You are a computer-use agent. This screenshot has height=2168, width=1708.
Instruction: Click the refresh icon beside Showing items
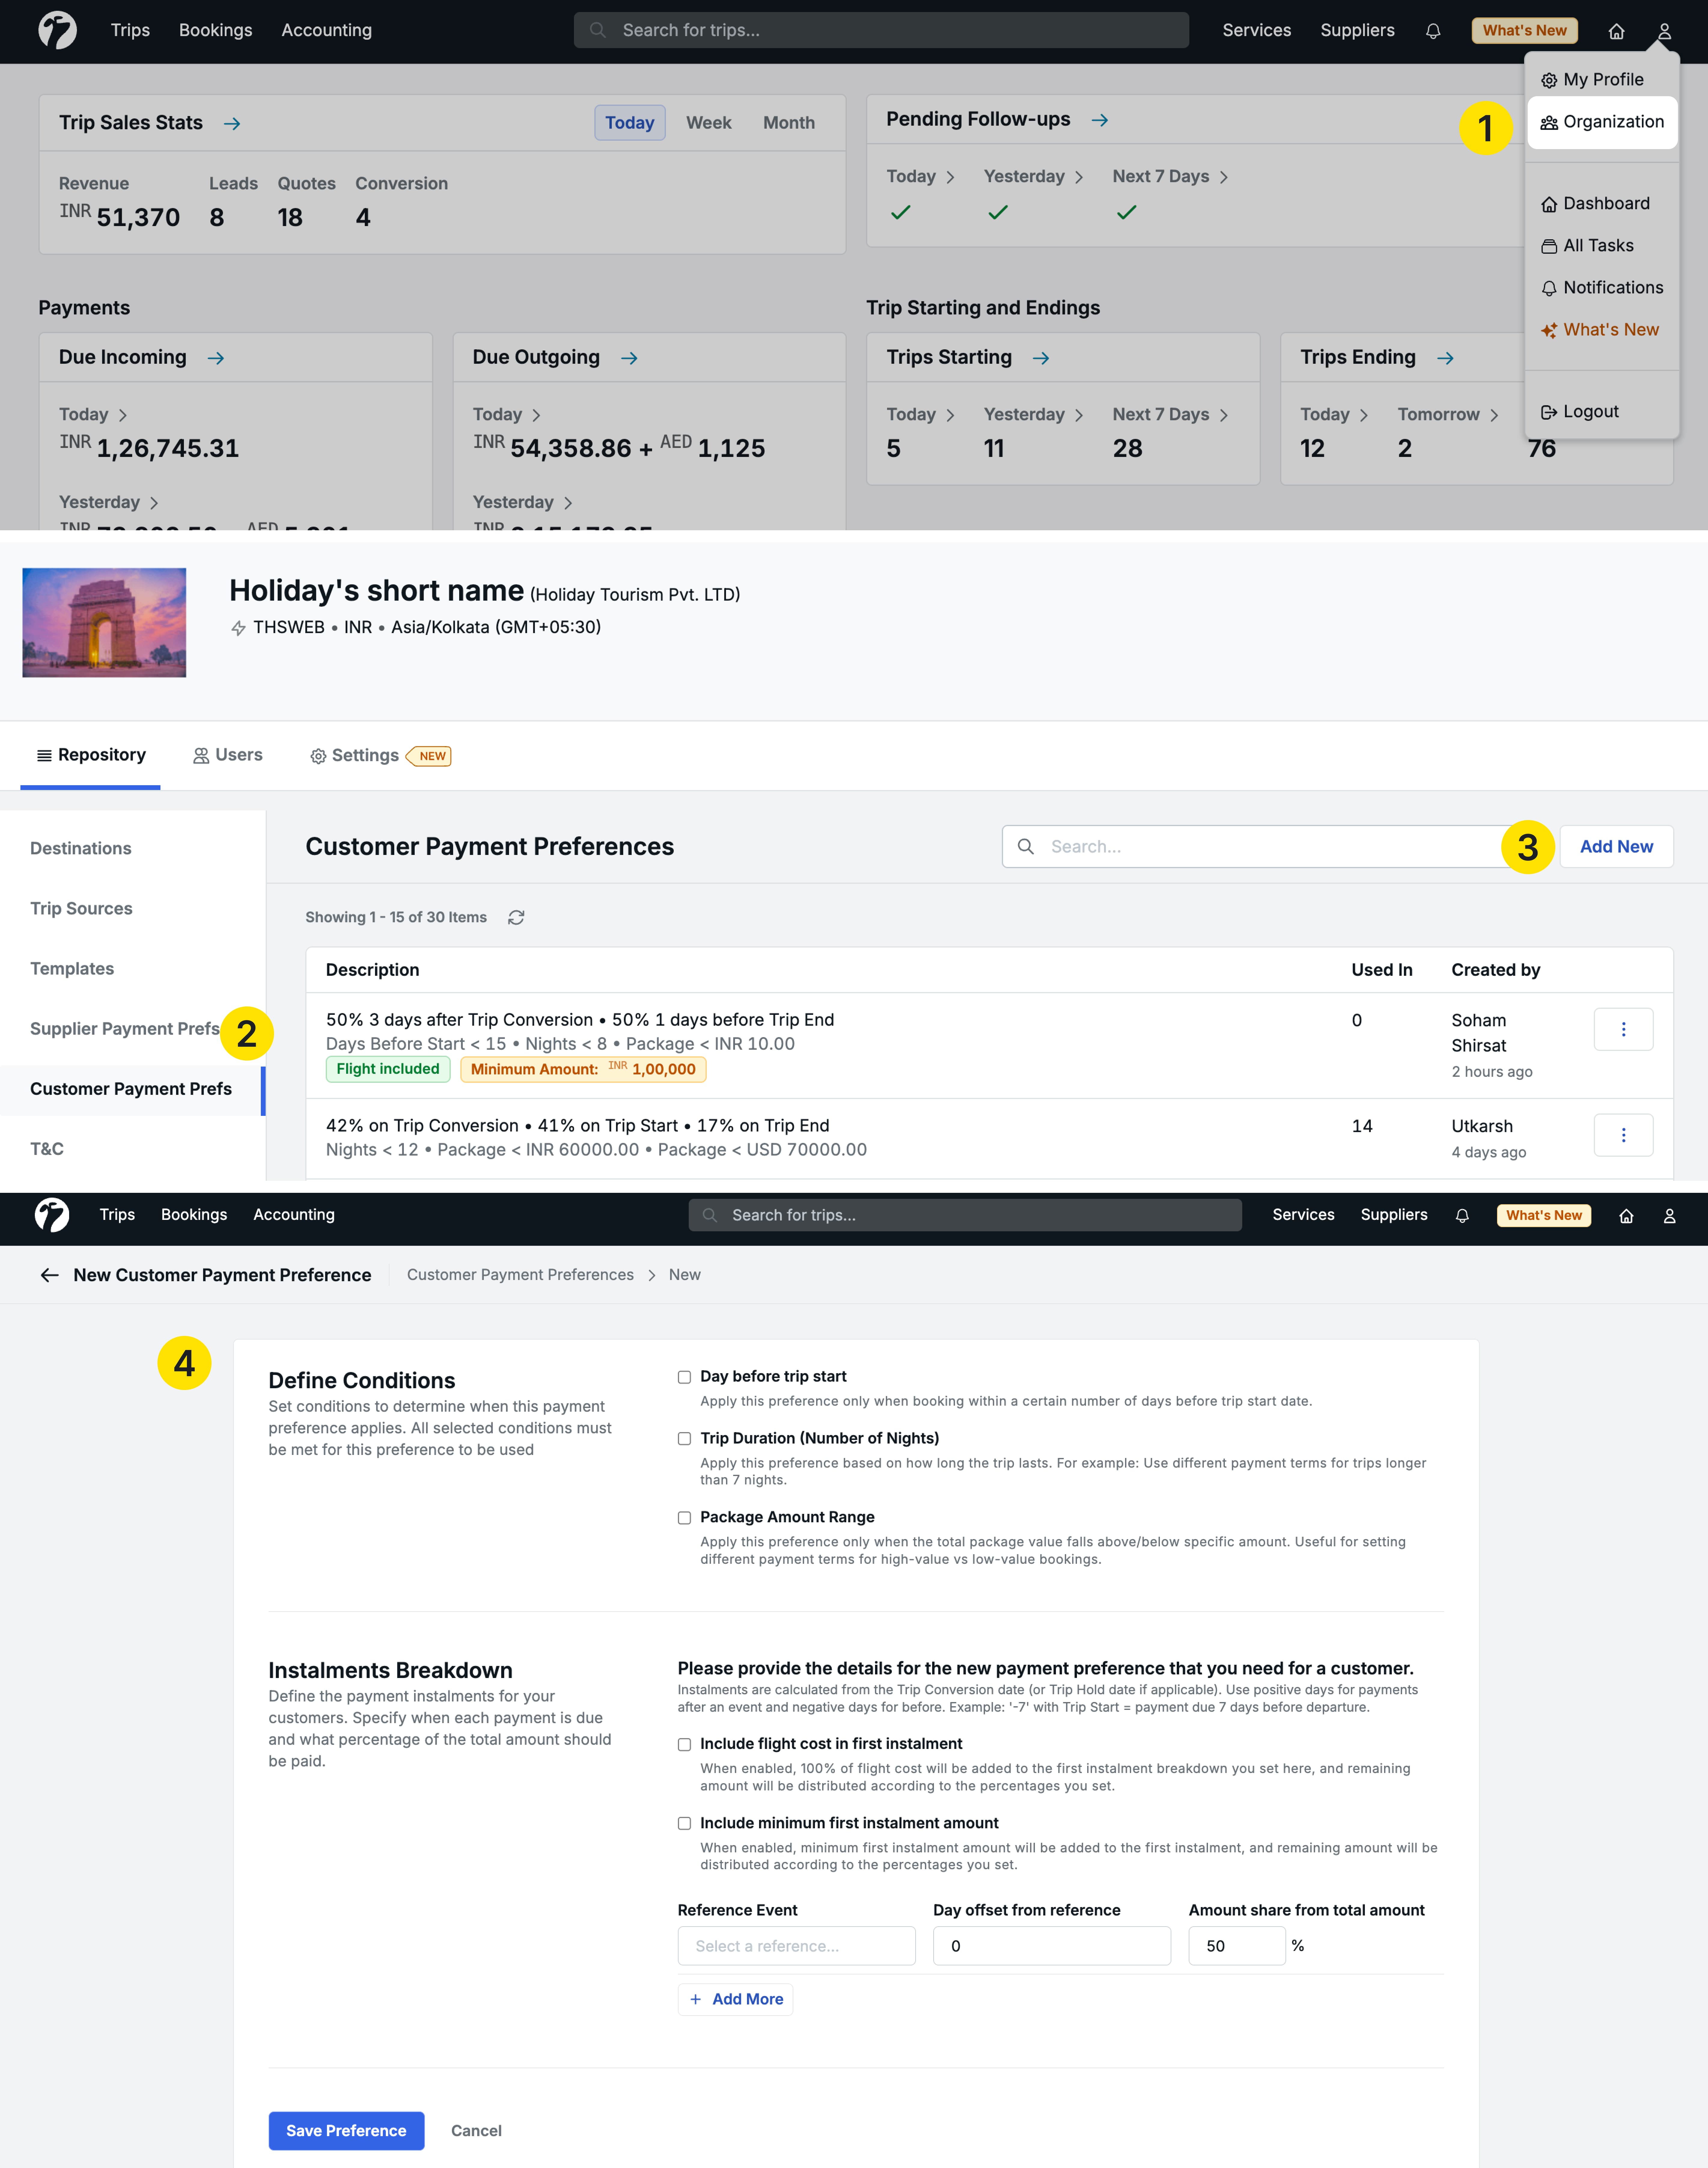pos(516,917)
